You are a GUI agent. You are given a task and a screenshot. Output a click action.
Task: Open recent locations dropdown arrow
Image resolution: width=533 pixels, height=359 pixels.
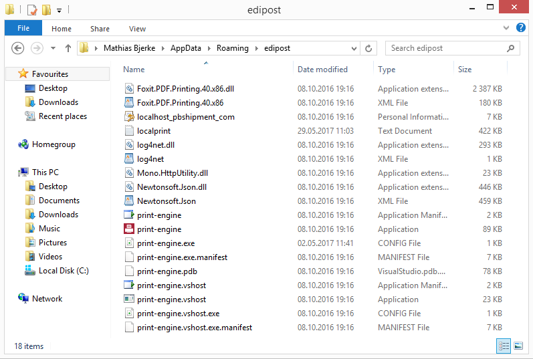click(53, 48)
